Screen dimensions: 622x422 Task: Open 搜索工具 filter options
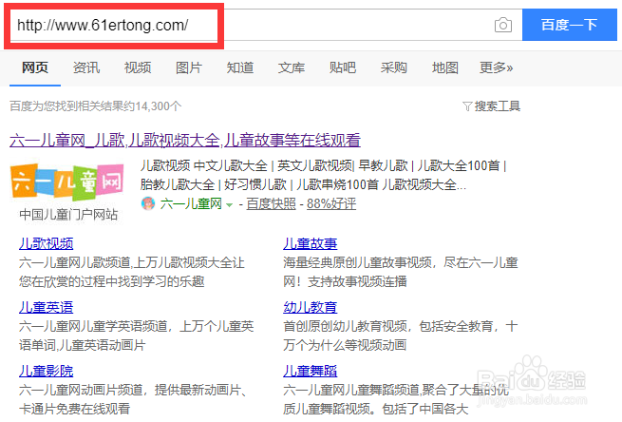pyautogui.click(x=497, y=106)
